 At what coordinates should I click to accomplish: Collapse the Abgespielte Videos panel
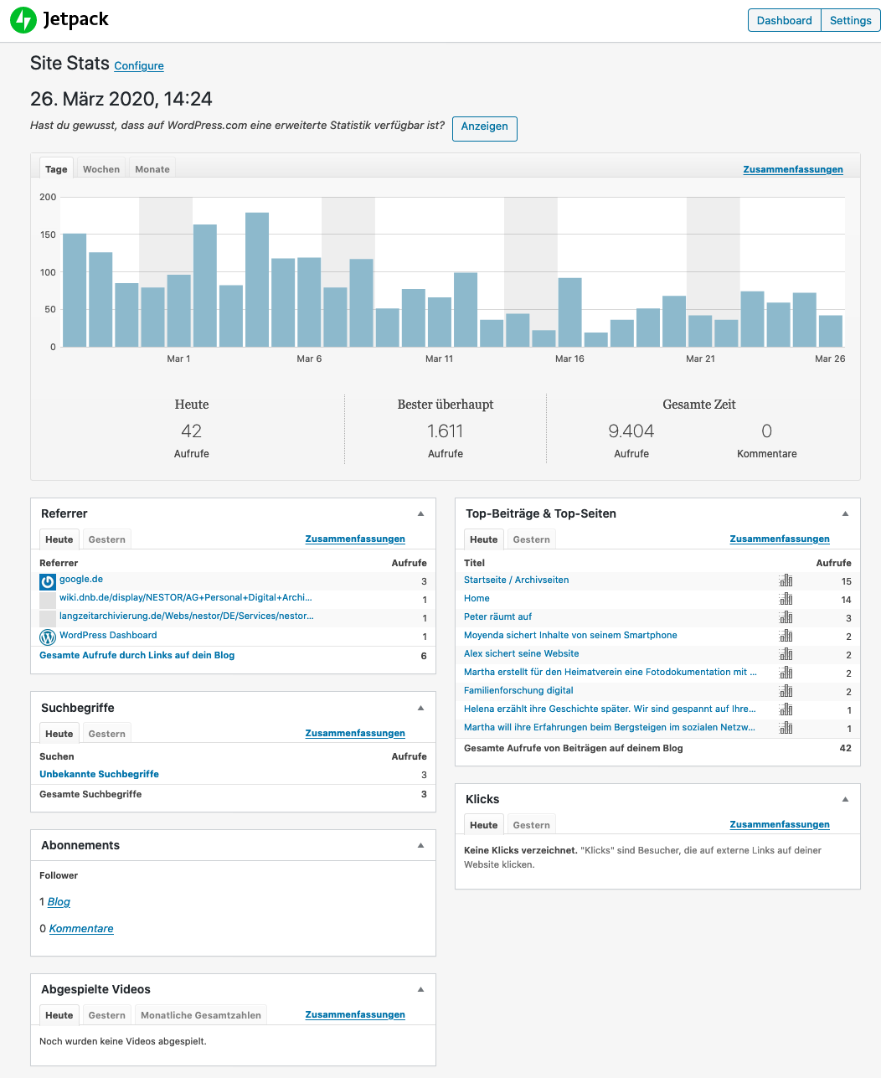(420, 989)
